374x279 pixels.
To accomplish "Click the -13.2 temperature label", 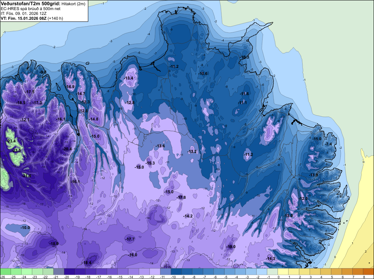I will pos(192,151).
